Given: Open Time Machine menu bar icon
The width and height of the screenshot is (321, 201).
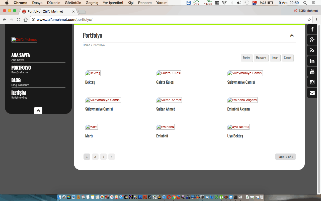Looking at the screenshot, I should click(x=247, y=3).
